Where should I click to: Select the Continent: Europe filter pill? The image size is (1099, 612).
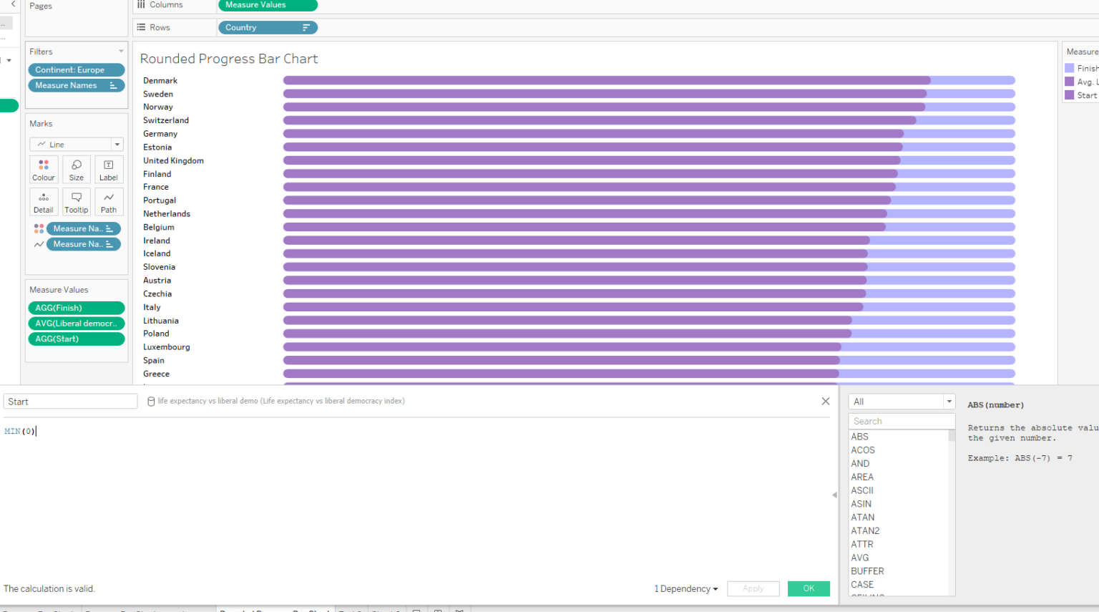pyautogui.click(x=76, y=69)
